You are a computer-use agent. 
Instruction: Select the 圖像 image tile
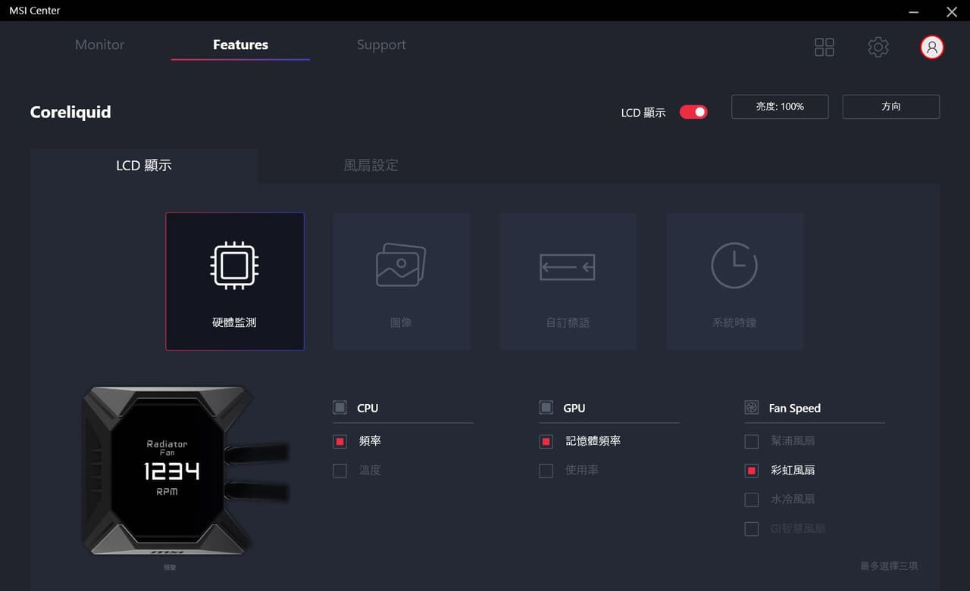click(x=402, y=282)
